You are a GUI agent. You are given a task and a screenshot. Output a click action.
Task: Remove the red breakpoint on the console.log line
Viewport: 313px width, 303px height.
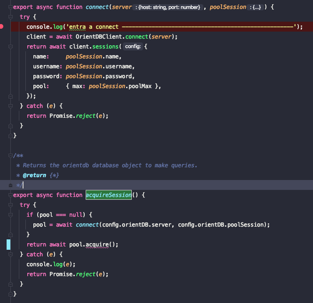click(x=1, y=26)
